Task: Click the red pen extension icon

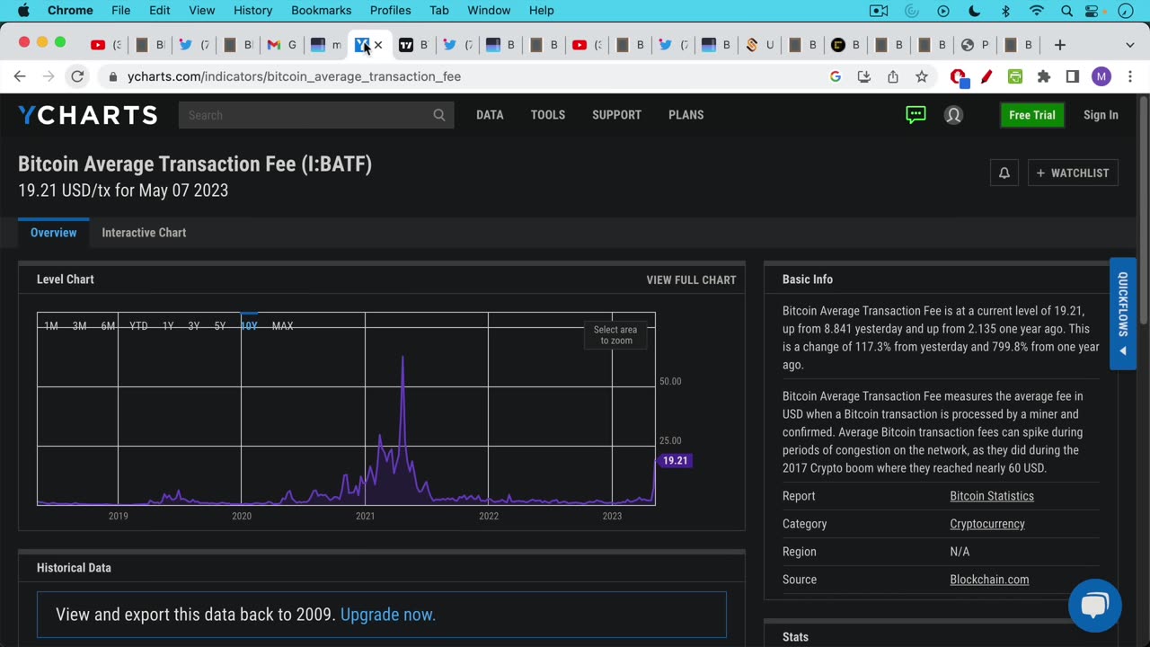Action: (986, 76)
